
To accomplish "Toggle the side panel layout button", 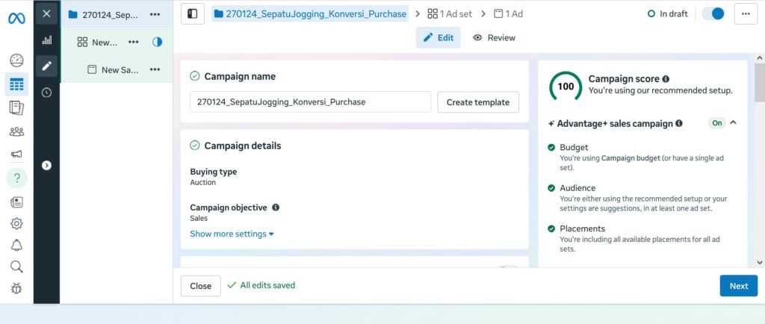I will (x=193, y=13).
